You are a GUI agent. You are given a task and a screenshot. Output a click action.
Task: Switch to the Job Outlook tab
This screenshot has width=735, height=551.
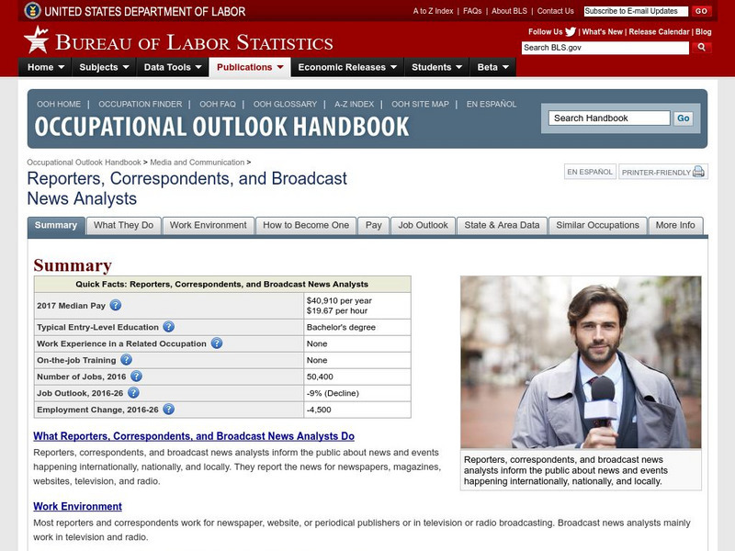click(423, 225)
